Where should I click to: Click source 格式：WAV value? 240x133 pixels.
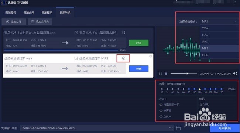point(12,71)
